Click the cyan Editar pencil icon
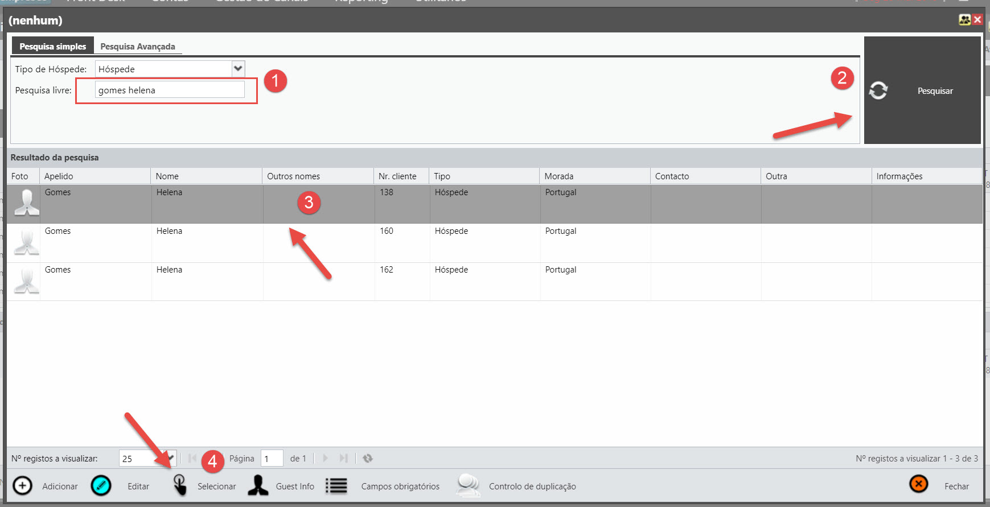990x507 pixels. coord(101,486)
